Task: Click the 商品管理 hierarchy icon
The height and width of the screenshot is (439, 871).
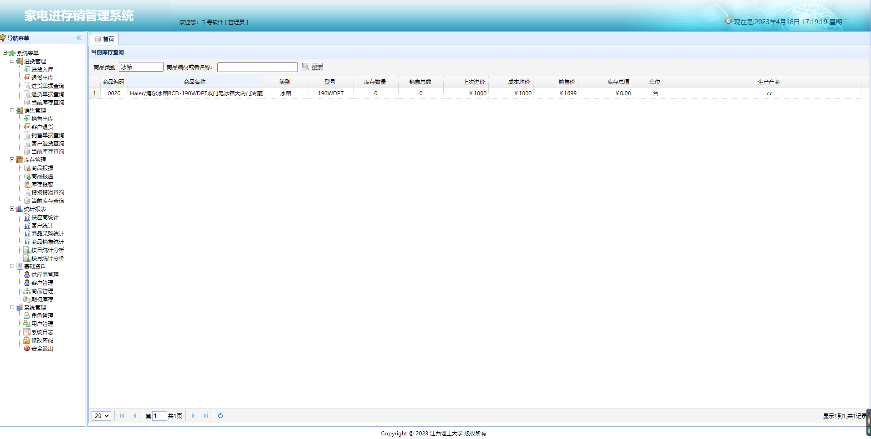Action: coord(27,291)
